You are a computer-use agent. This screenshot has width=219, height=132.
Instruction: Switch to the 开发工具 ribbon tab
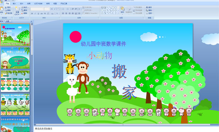[64, 4]
